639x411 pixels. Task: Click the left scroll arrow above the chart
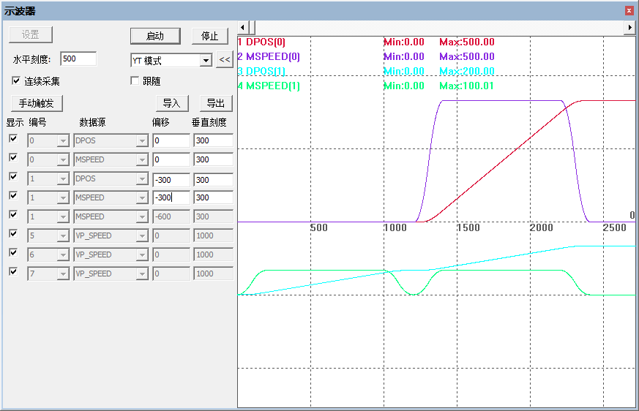(x=243, y=27)
